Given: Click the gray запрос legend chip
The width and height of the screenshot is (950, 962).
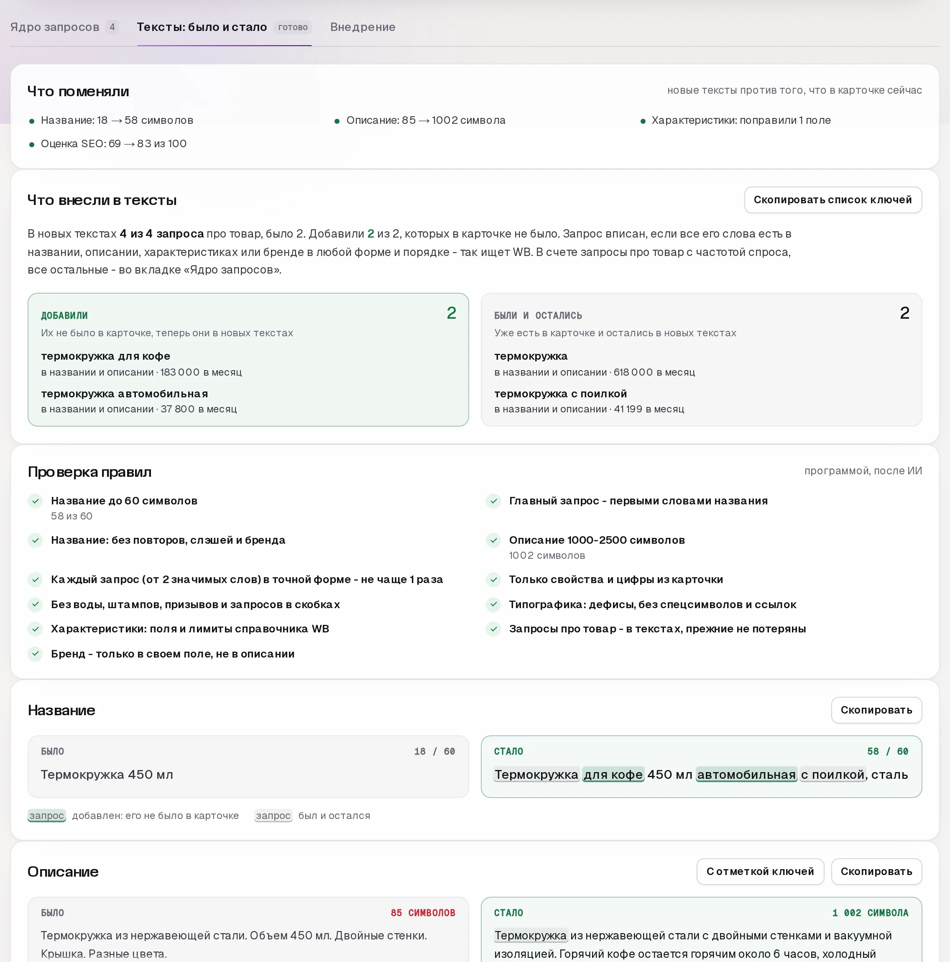Looking at the screenshot, I should point(273,816).
